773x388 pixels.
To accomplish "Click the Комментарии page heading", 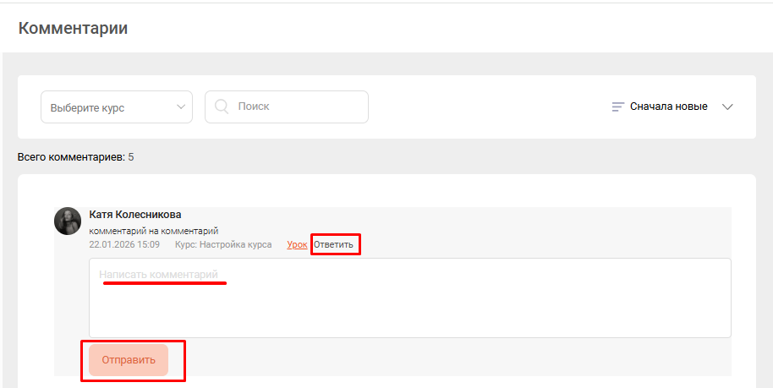I will (74, 28).
